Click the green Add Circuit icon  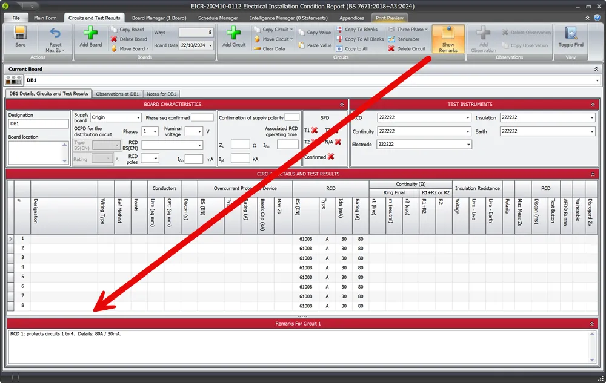[234, 34]
